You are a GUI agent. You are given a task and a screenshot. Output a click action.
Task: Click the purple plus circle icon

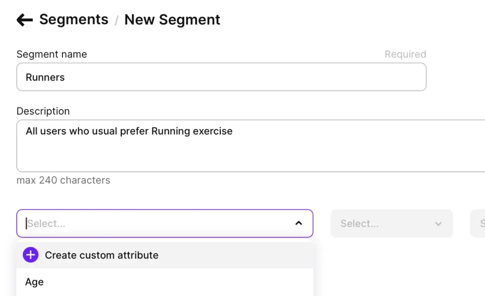coord(31,255)
